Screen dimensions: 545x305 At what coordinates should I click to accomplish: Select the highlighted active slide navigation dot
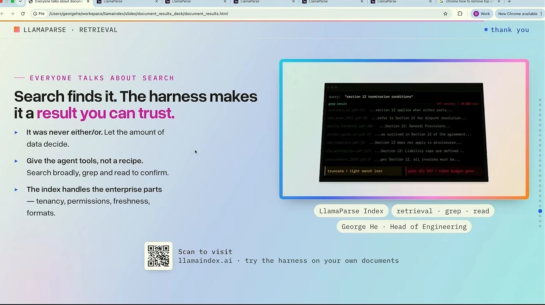[540, 211]
